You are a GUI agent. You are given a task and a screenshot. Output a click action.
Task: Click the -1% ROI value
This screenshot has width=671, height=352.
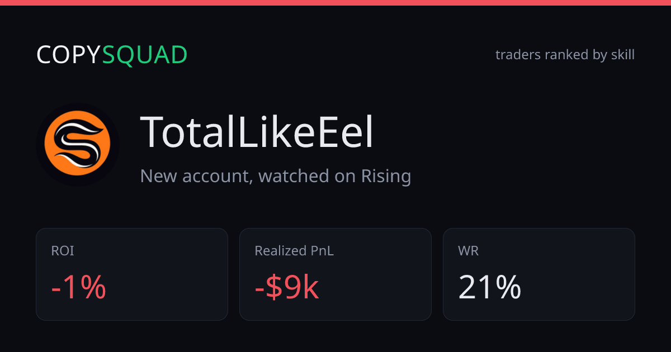pos(78,288)
